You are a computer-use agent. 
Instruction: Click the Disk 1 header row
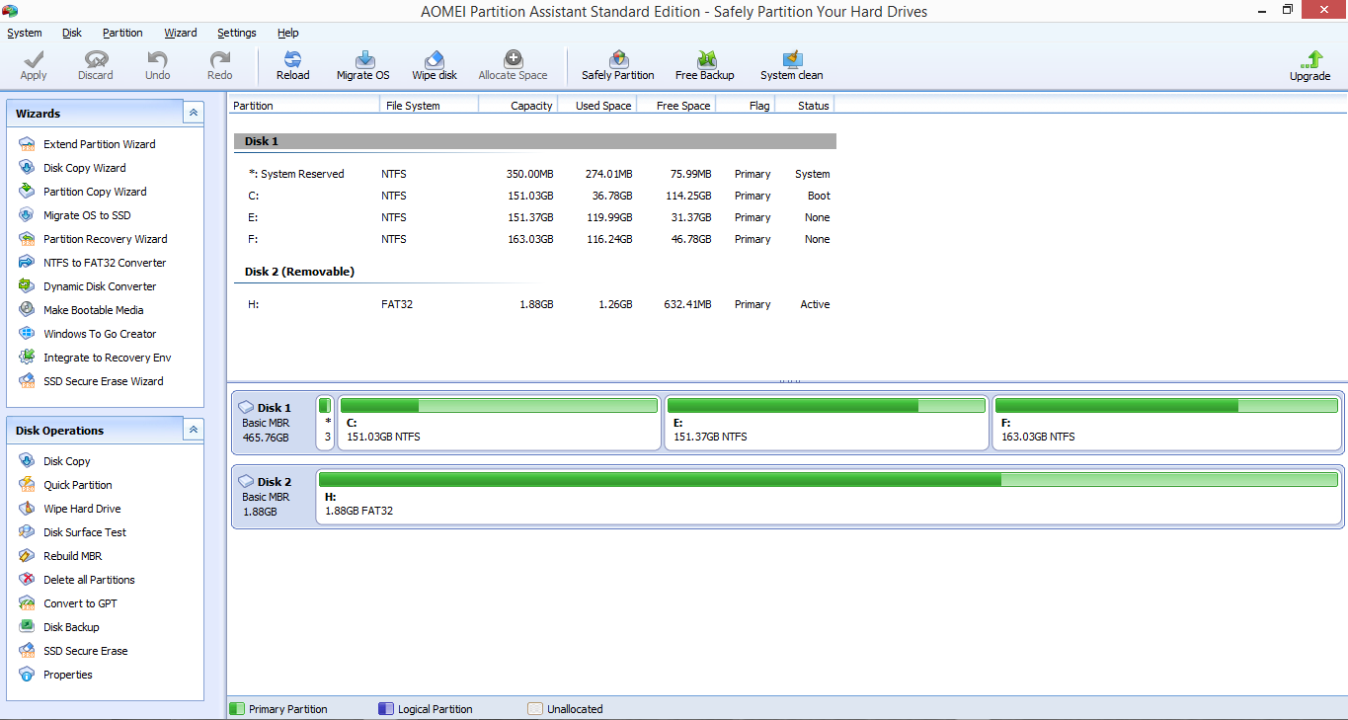535,141
